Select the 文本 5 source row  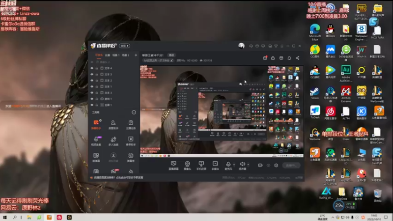(113, 75)
